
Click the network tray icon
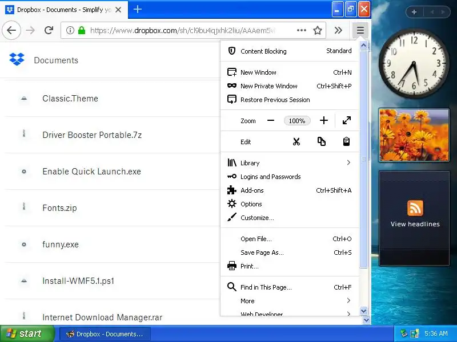click(415, 333)
